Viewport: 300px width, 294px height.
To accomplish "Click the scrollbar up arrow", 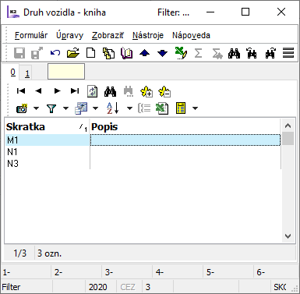I will [x=288, y=126].
